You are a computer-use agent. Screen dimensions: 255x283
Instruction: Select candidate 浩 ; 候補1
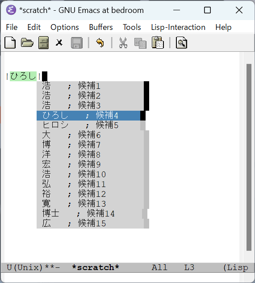[x=90, y=86]
